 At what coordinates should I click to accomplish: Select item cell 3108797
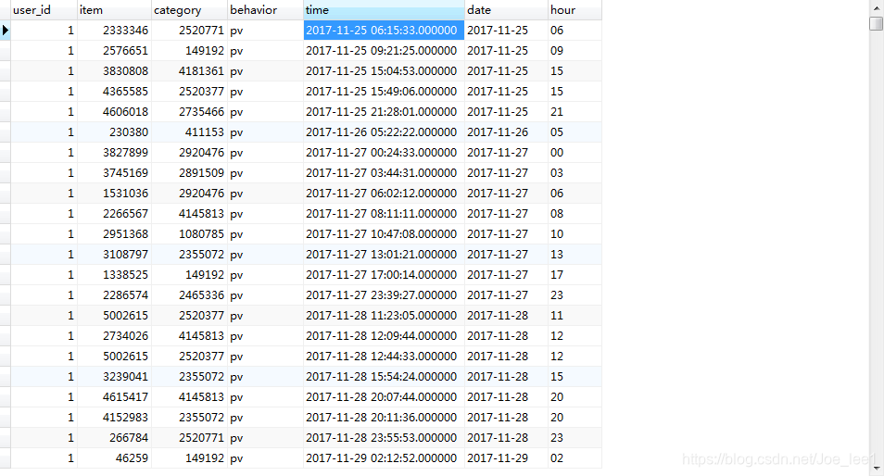(x=115, y=255)
